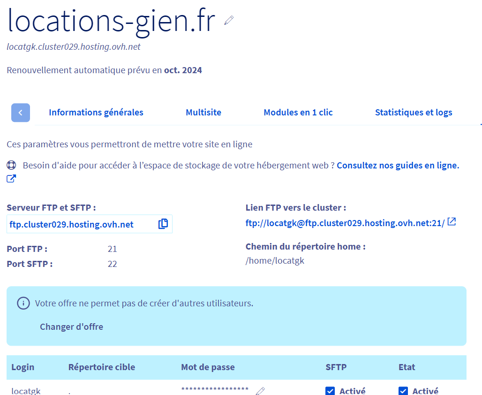This screenshot has height=395, width=482.
Task: Open the ftp://locatgk@ftp.cluster029 link
Action: pyautogui.click(x=345, y=223)
